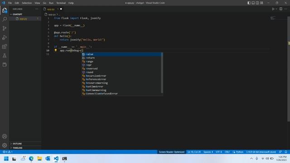Screen dimensions: 290x163
Task: Open the View menu
Action: tap(37, 3)
